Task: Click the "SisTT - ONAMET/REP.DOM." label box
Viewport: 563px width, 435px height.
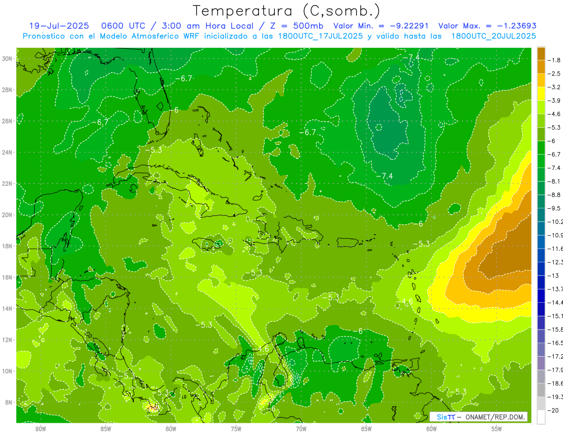Action: (479, 417)
